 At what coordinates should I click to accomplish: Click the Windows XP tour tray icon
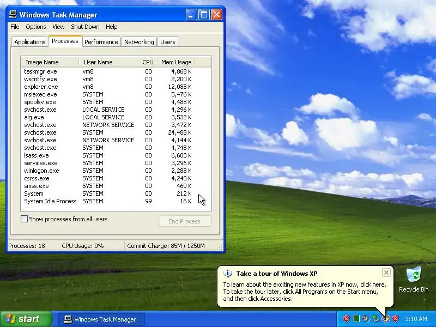tap(385, 318)
